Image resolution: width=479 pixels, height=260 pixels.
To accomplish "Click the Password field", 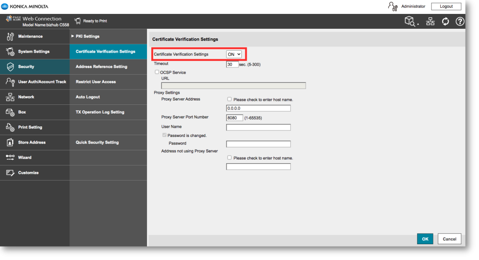I will click(259, 144).
